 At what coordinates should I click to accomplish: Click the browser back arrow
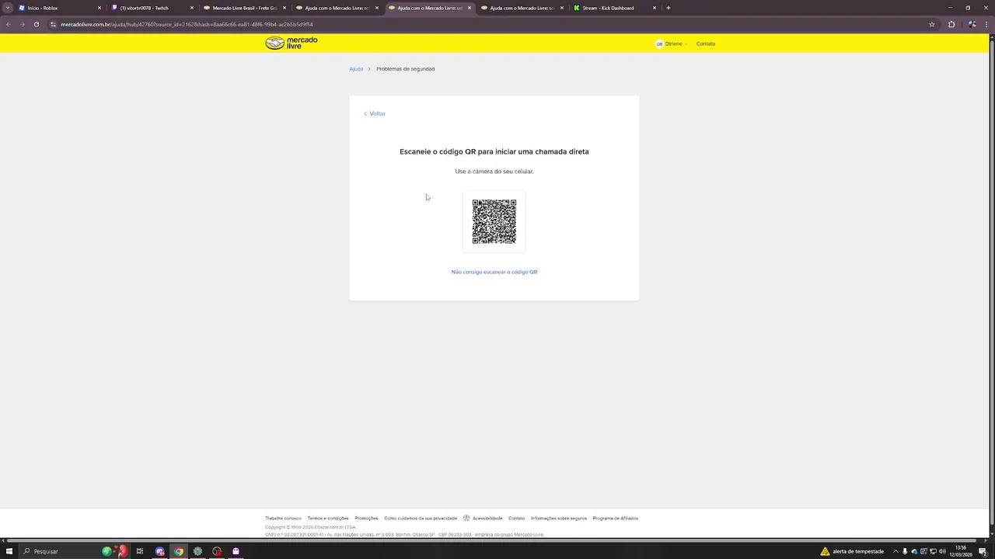pyautogui.click(x=9, y=24)
